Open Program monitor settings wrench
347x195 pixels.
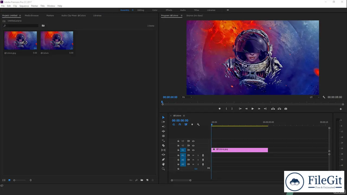[324, 97]
